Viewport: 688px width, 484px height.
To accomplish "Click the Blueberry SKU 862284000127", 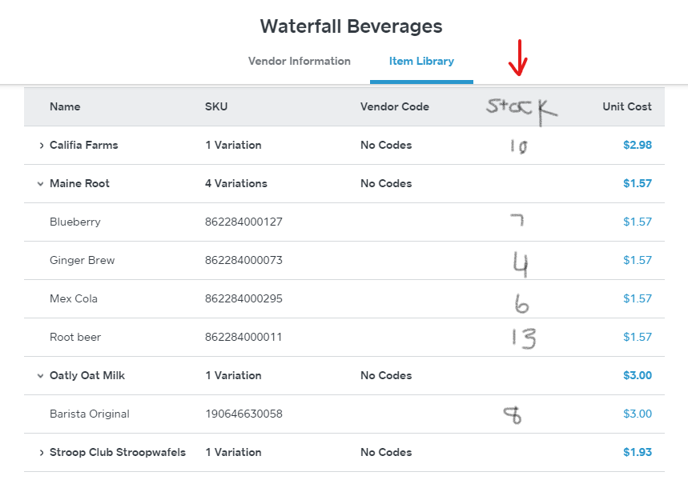I will point(243,222).
